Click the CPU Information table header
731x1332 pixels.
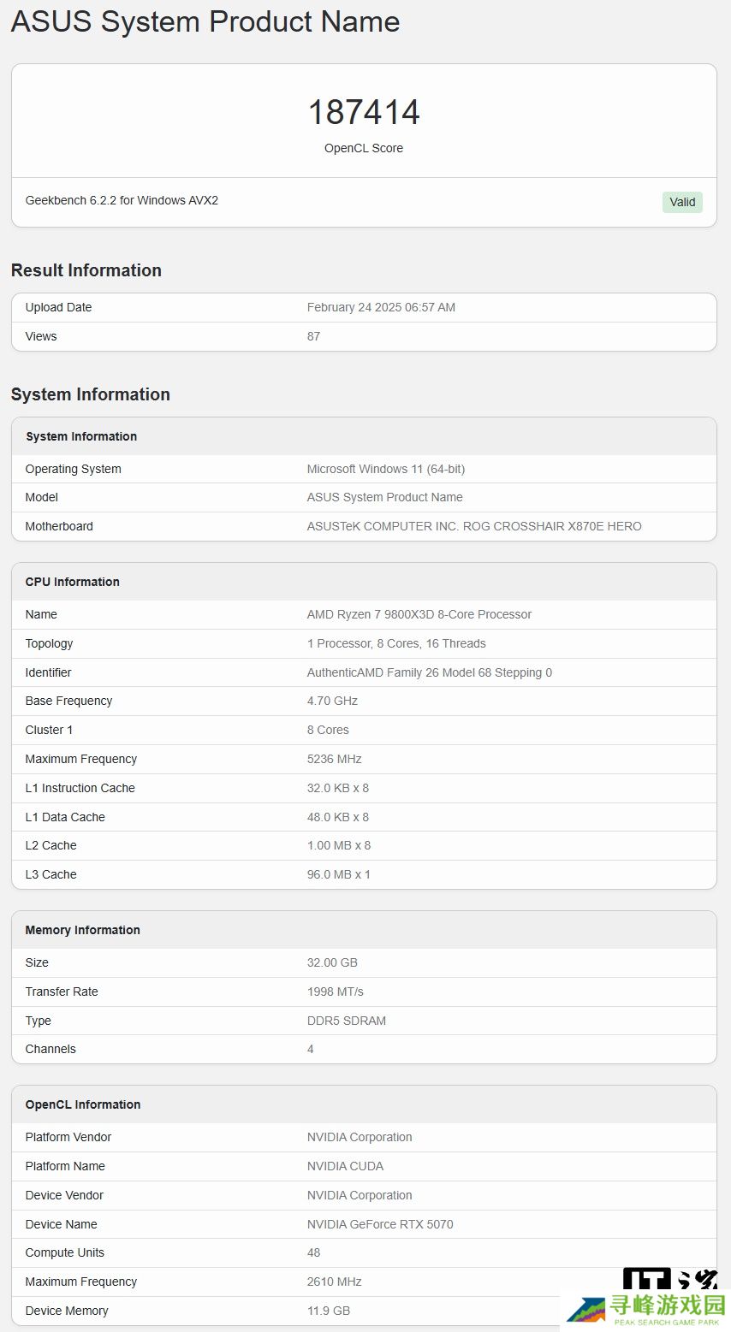click(73, 582)
